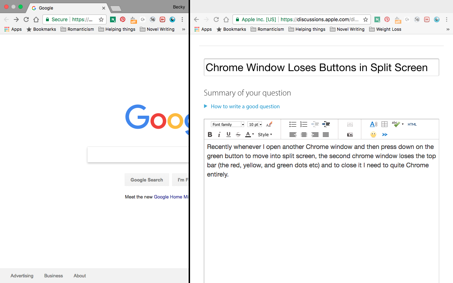The width and height of the screenshot is (453, 283).
Task: Open the Font family dropdown
Action: [x=228, y=125]
